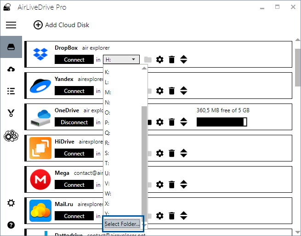
Task: Click the OneDrive storage usage bar
Action: [222, 122]
